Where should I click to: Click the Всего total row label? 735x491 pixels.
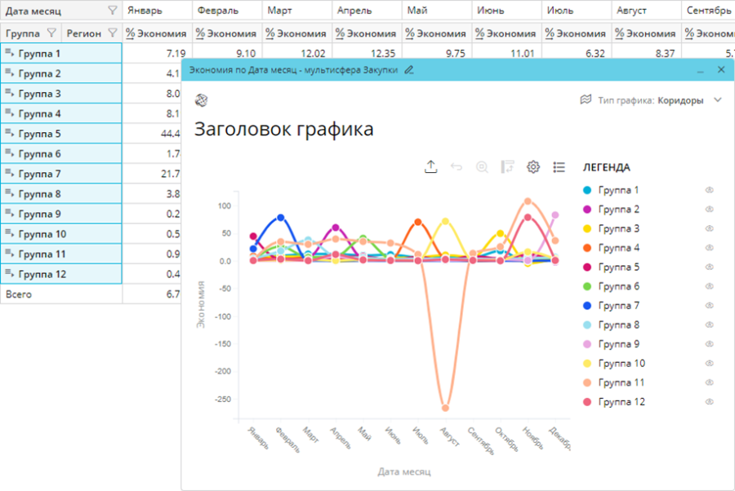click(19, 294)
